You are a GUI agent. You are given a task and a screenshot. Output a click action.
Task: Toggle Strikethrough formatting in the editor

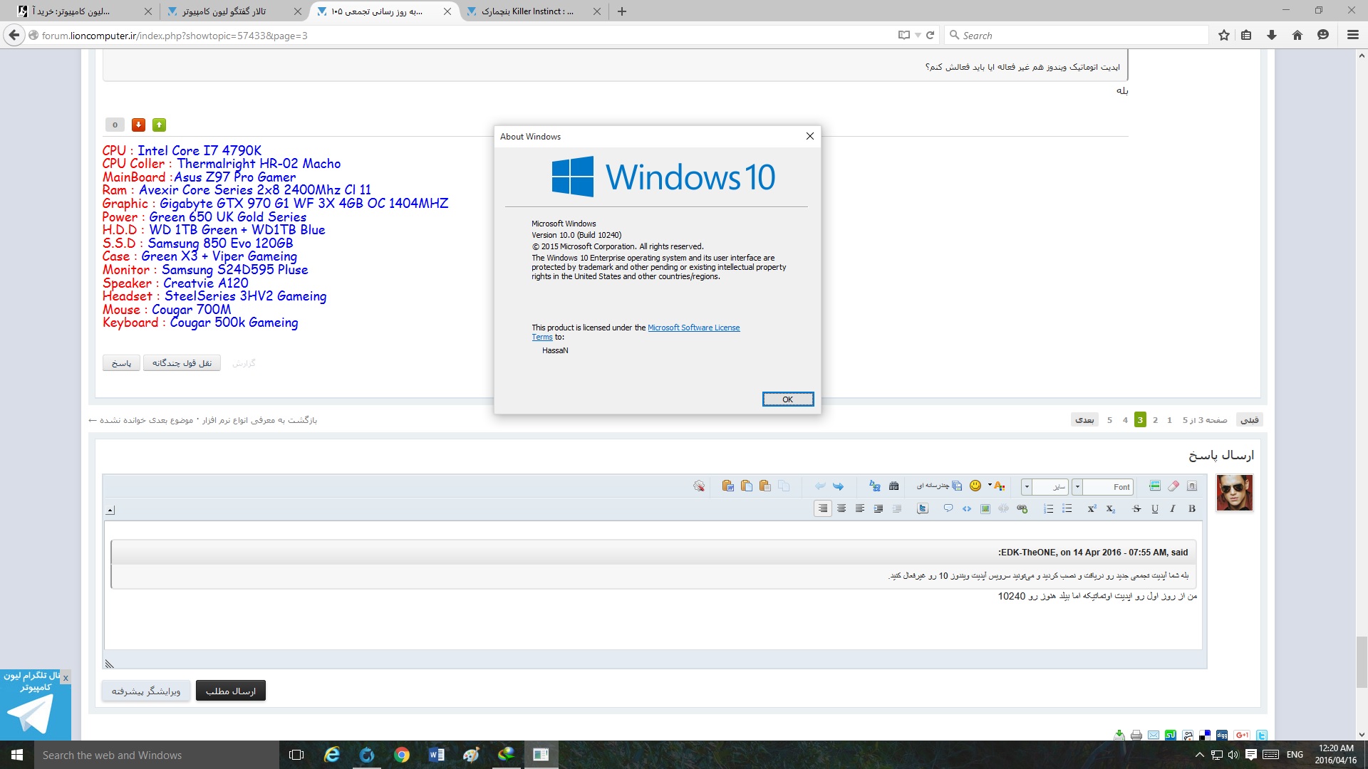coord(1136,508)
